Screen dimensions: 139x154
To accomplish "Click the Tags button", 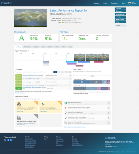I will (121, 22).
